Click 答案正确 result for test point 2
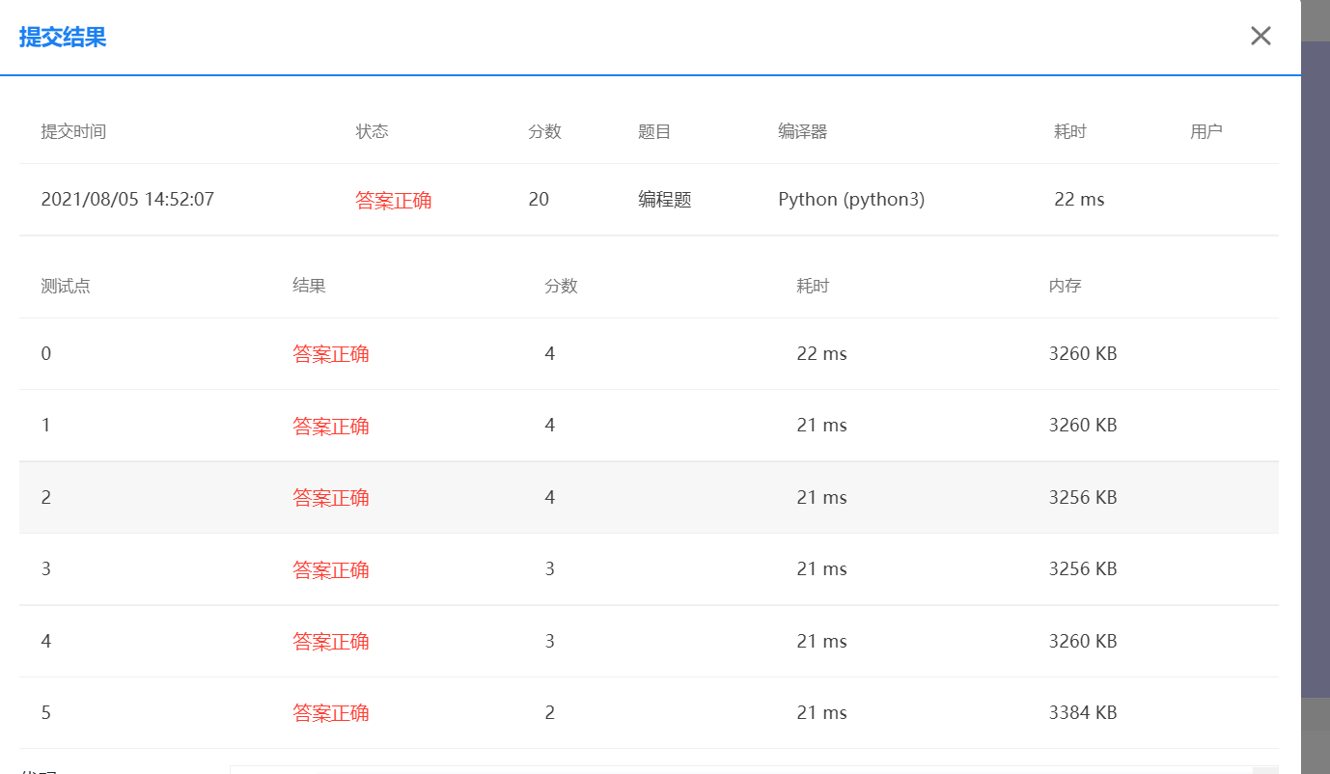Viewport: 1330px width, 774px height. point(331,497)
